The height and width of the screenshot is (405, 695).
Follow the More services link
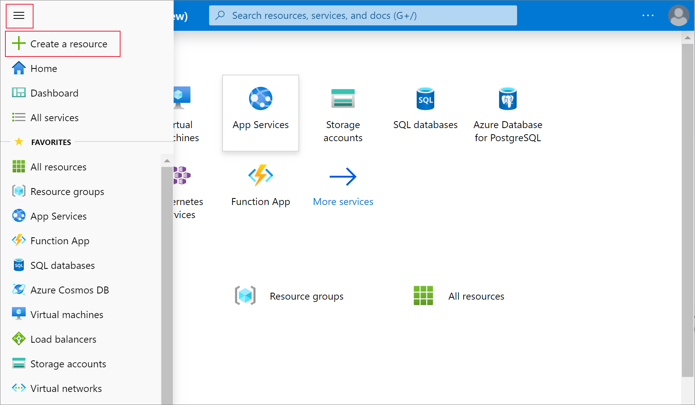point(343,202)
